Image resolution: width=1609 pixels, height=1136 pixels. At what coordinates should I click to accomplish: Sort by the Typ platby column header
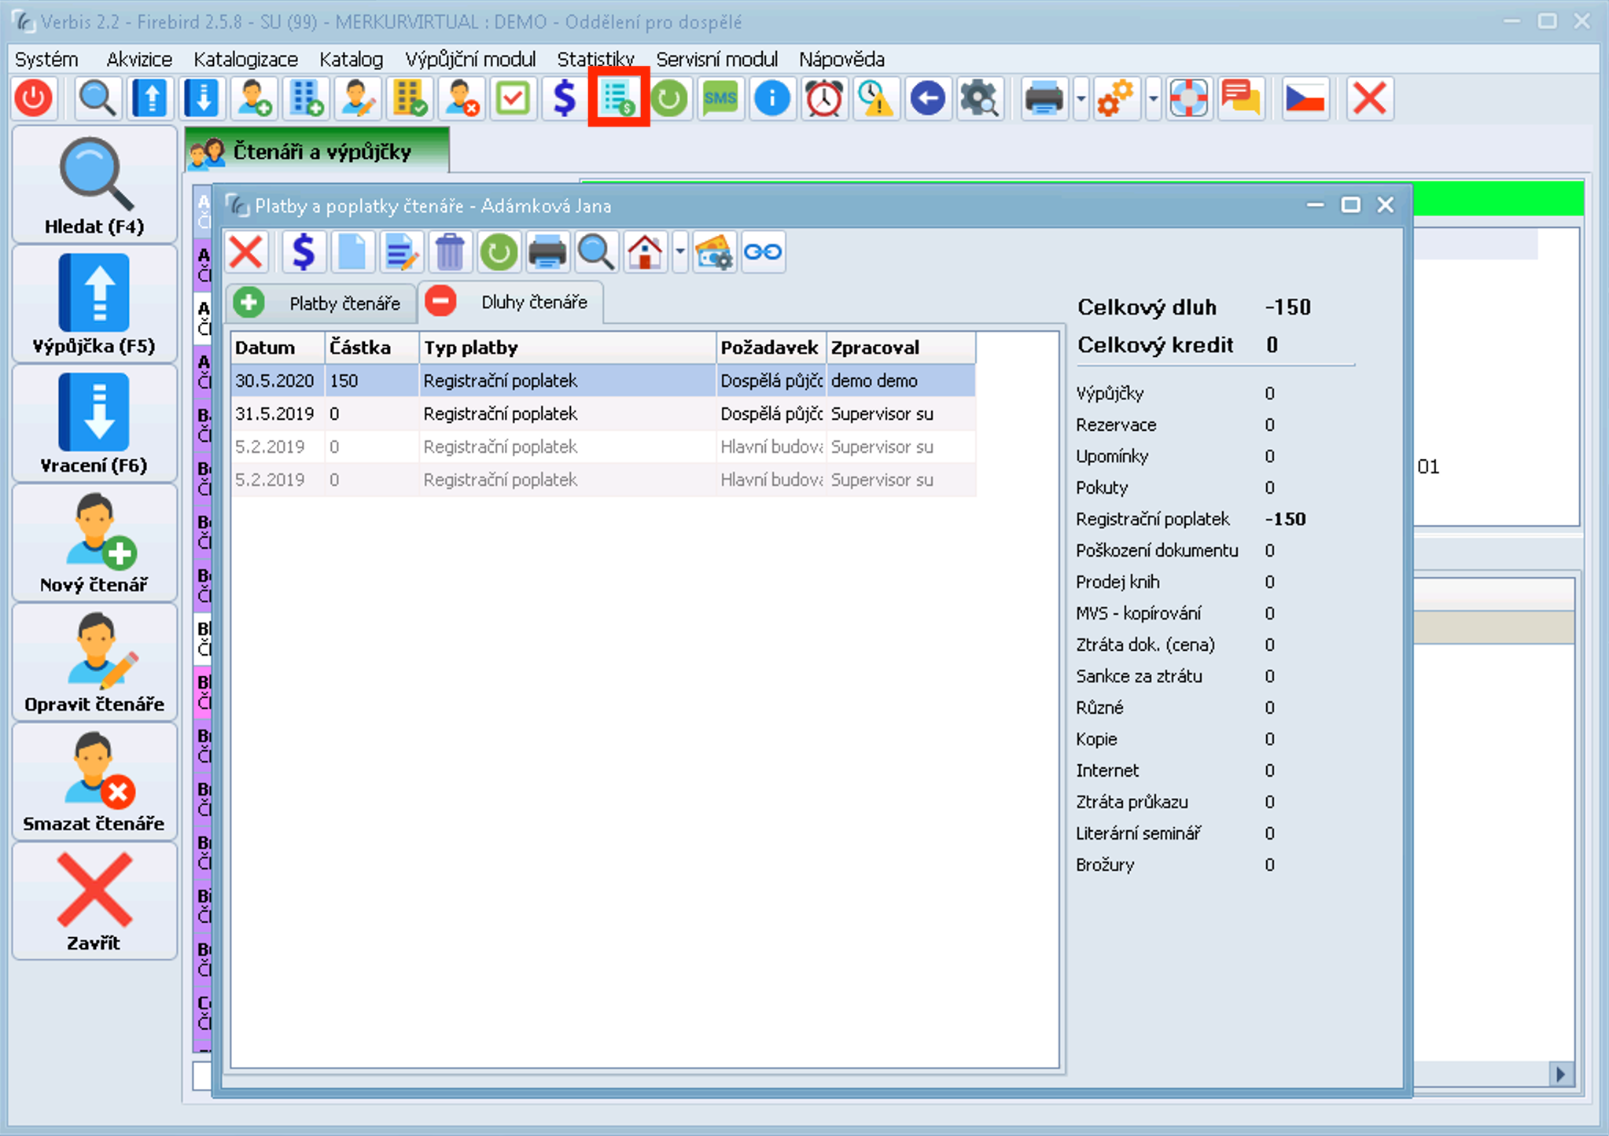(x=568, y=347)
